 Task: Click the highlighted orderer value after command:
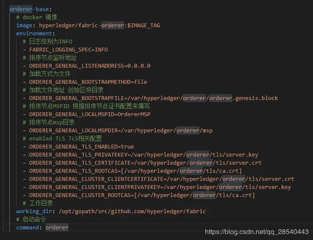pos(57,227)
